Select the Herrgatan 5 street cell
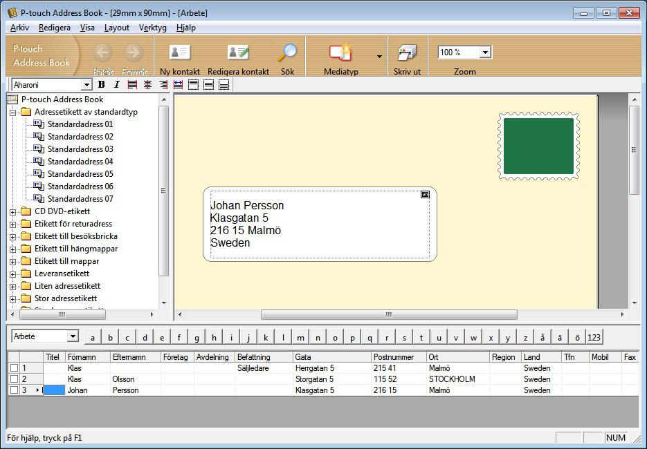The width and height of the screenshot is (647, 449). 331,368
